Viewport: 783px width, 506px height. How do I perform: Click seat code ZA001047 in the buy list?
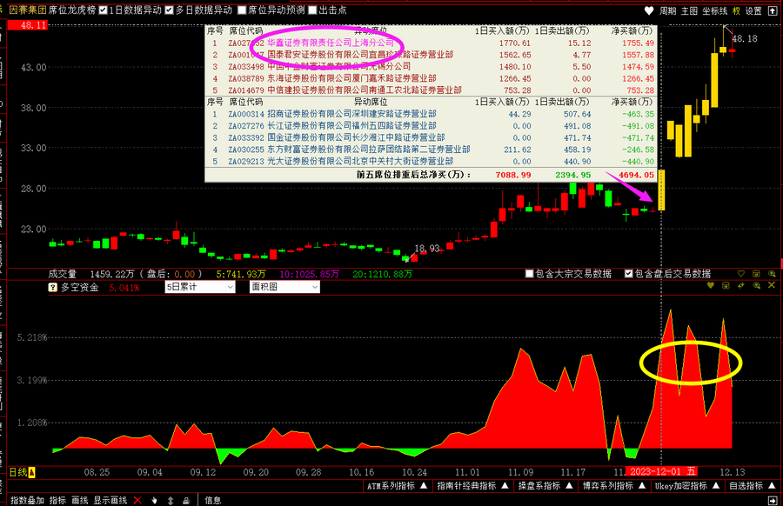click(246, 55)
